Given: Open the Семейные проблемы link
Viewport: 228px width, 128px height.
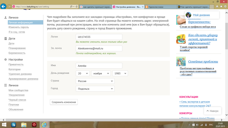Looking at the screenshot, I should click(x=203, y=61).
